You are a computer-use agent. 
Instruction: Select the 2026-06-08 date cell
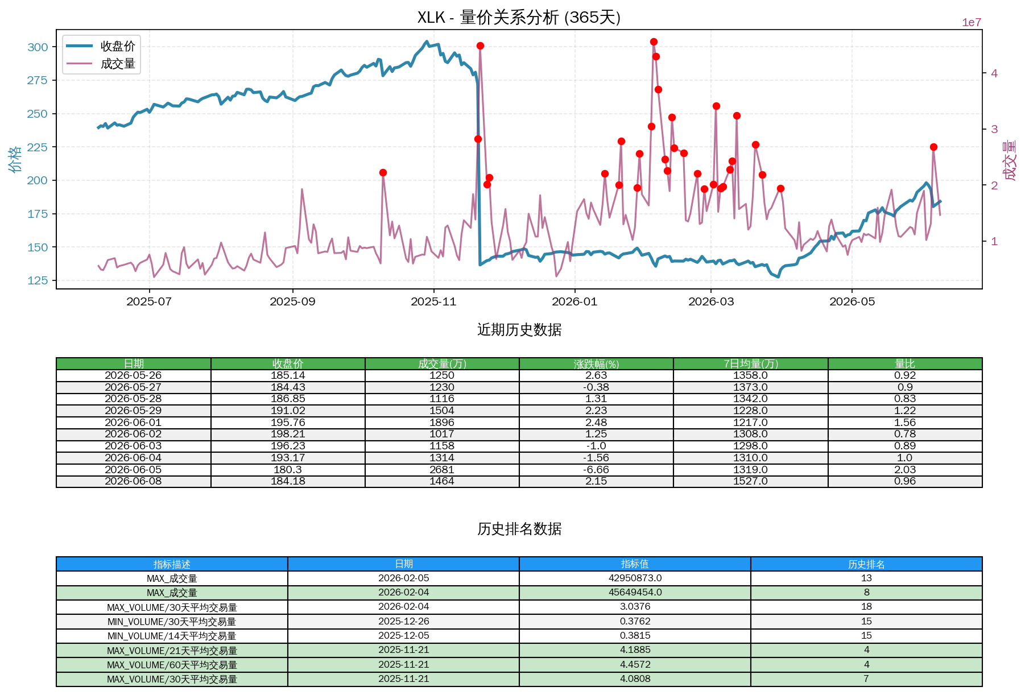coord(134,481)
